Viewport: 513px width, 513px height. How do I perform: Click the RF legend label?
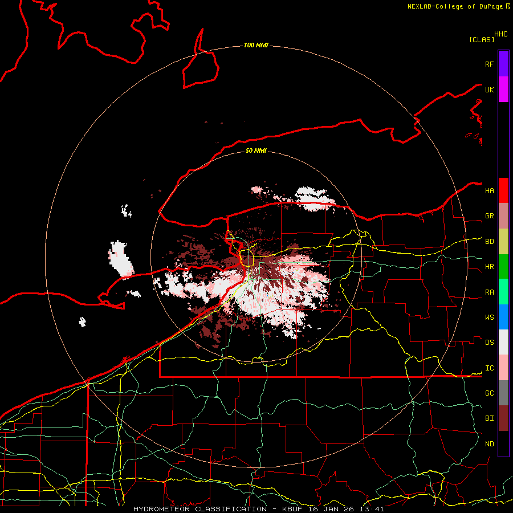pyautogui.click(x=489, y=64)
